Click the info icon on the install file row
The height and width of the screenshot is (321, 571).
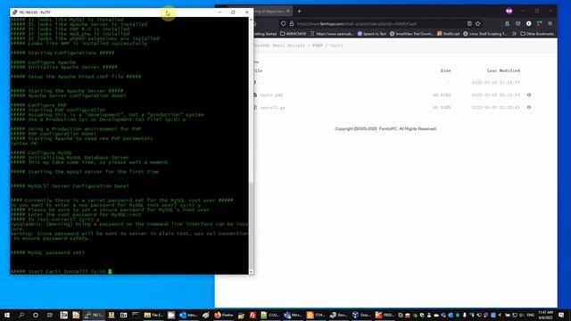pyautogui.click(x=529, y=107)
